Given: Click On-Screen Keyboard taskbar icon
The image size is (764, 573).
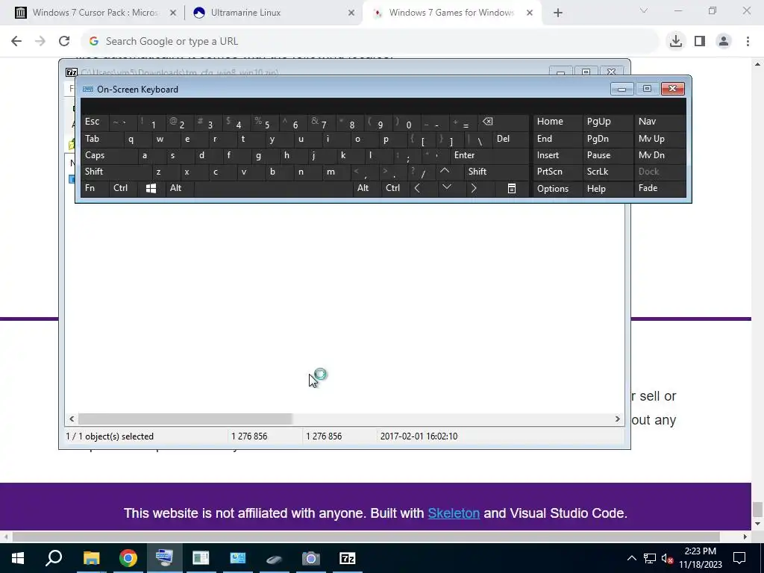Looking at the screenshot, I should click(x=165, y=558).
